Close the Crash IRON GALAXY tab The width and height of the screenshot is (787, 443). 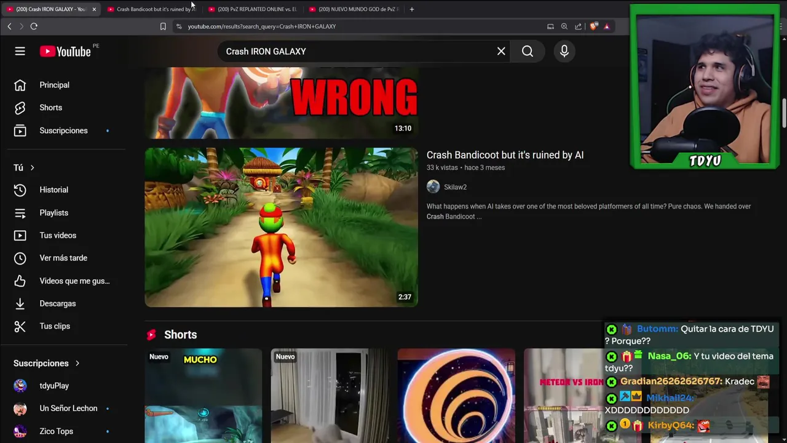pyautogui.click(x=94, y=9)
